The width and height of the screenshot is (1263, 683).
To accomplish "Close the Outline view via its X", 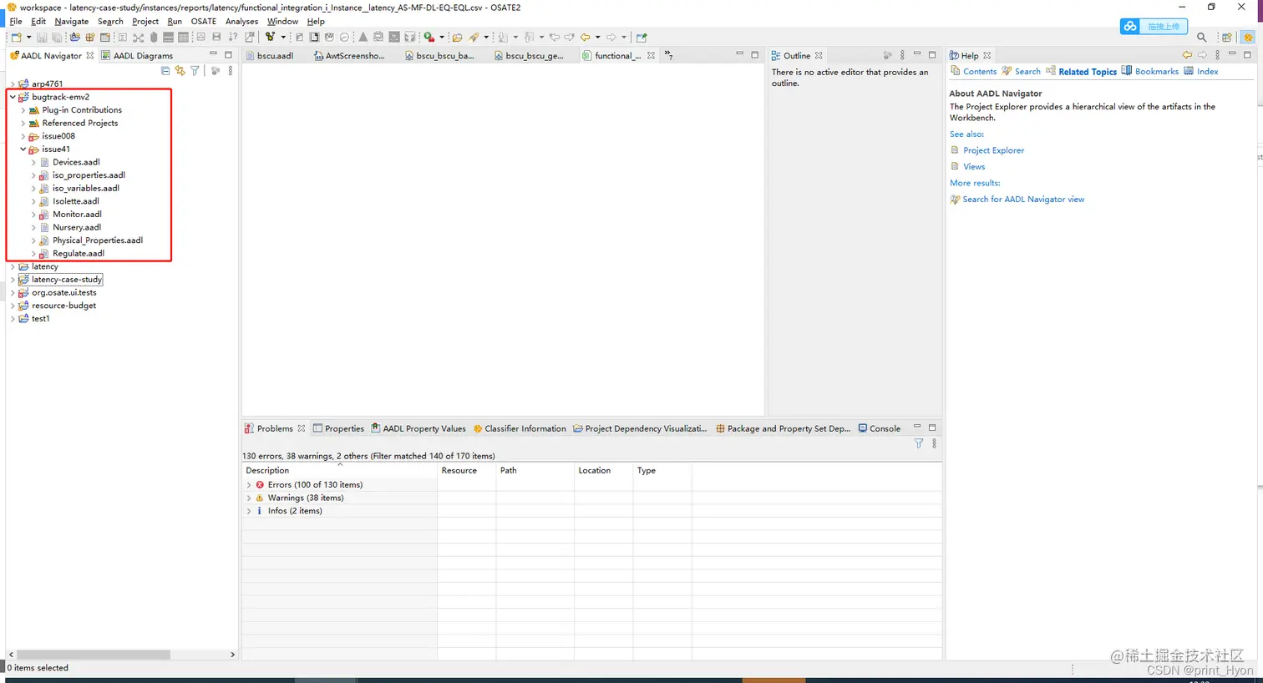I will click(819, 55).
